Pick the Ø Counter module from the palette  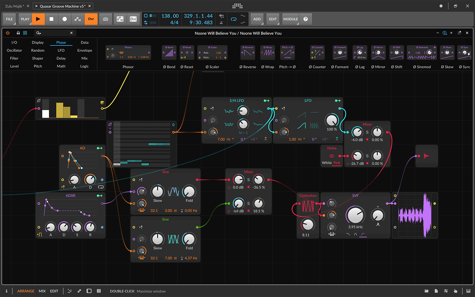coord(317,53)
